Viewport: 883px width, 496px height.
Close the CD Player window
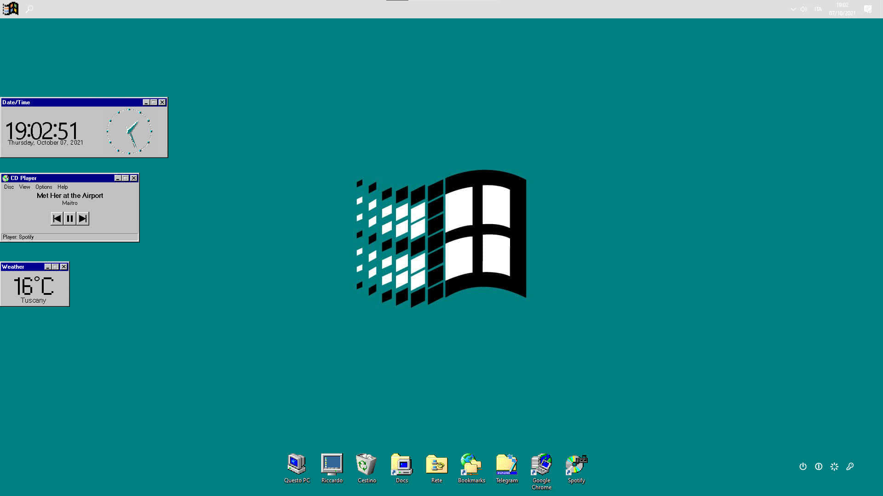pos(134,178)
